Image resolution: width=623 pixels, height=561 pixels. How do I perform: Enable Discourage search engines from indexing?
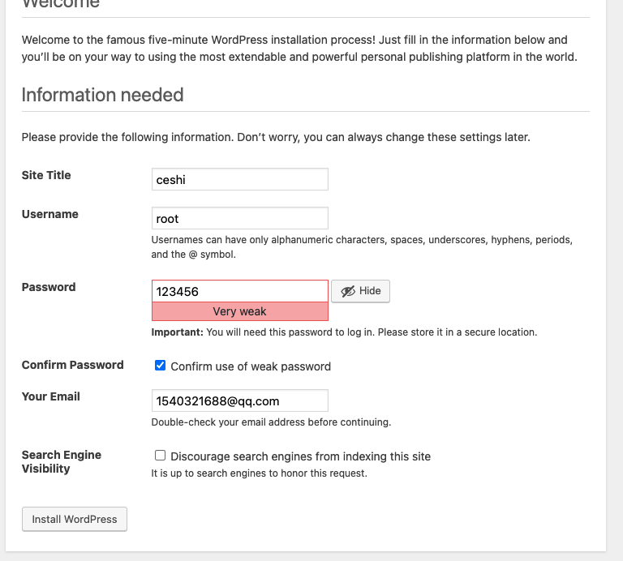[160, 456]
